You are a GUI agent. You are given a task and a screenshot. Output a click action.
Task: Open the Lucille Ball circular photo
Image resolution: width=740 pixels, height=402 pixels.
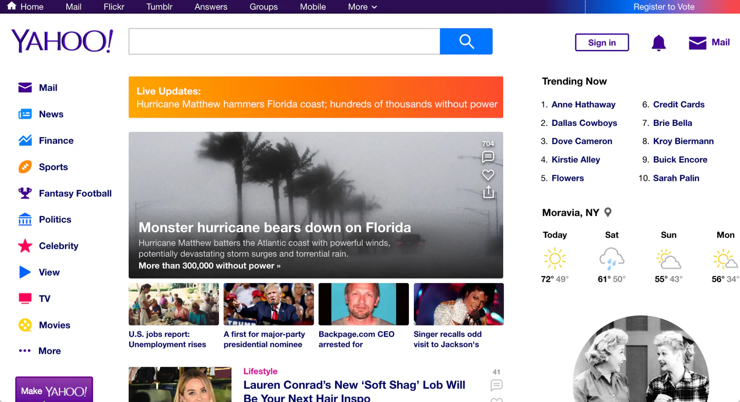tap(641, 359)
